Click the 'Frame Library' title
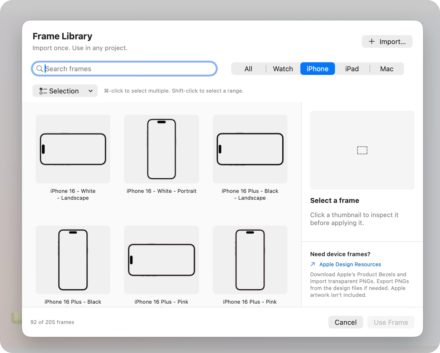Image resolution: width=440 pixels, height=353 pixels. point(63,36)
